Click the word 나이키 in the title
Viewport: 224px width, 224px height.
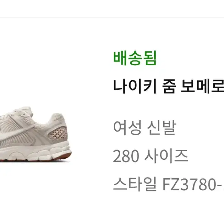click(x=135, y=87)
